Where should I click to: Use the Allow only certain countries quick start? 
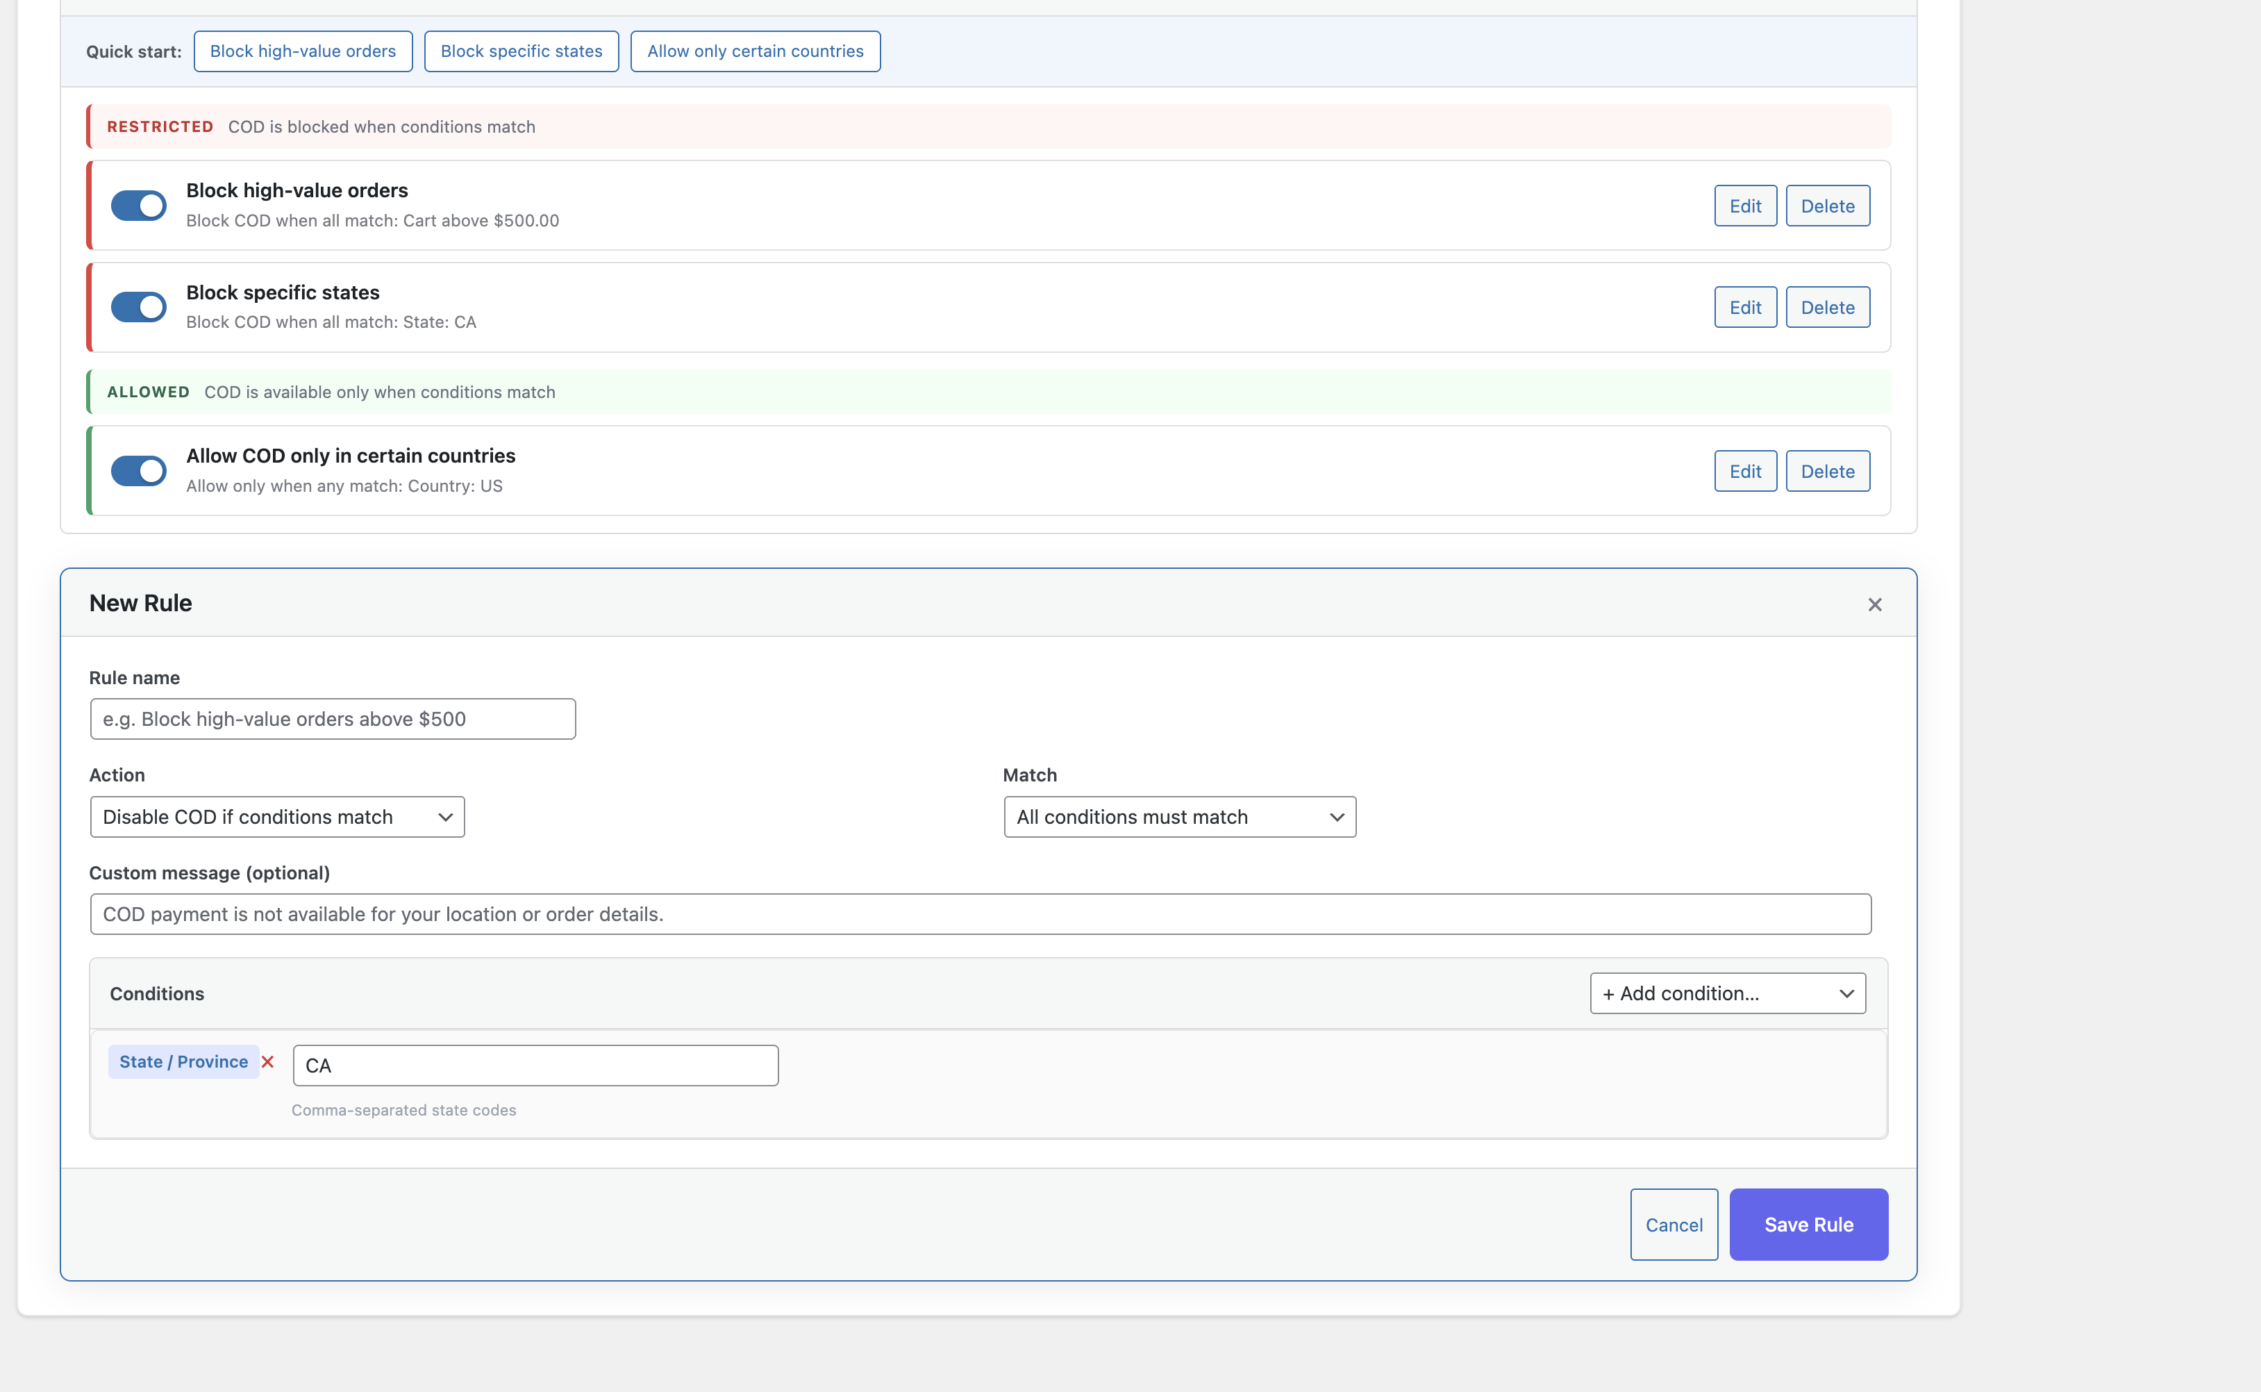pos(755,51)
